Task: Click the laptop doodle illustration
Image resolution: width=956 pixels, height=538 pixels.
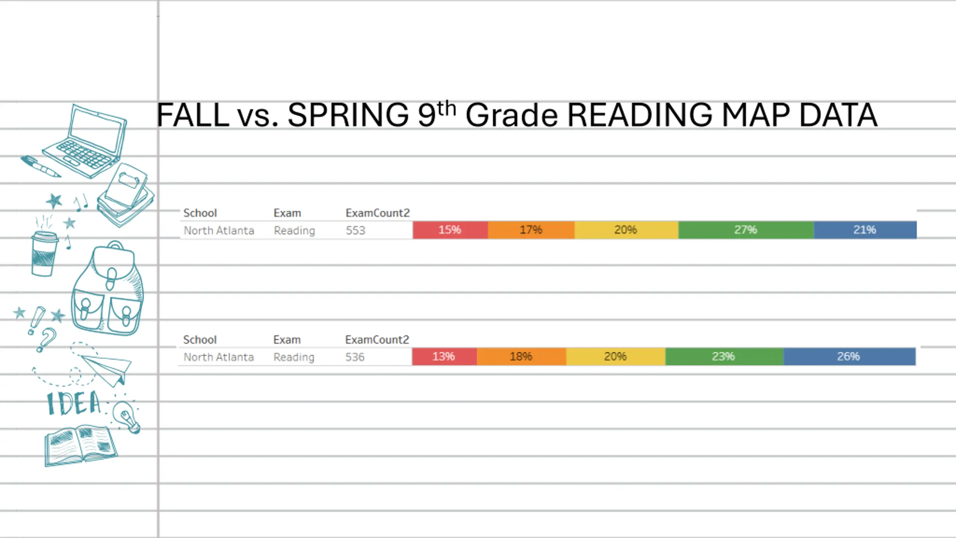Action: point(85,141)
